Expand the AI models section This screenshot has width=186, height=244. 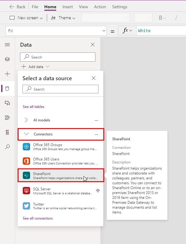(26, 120)
